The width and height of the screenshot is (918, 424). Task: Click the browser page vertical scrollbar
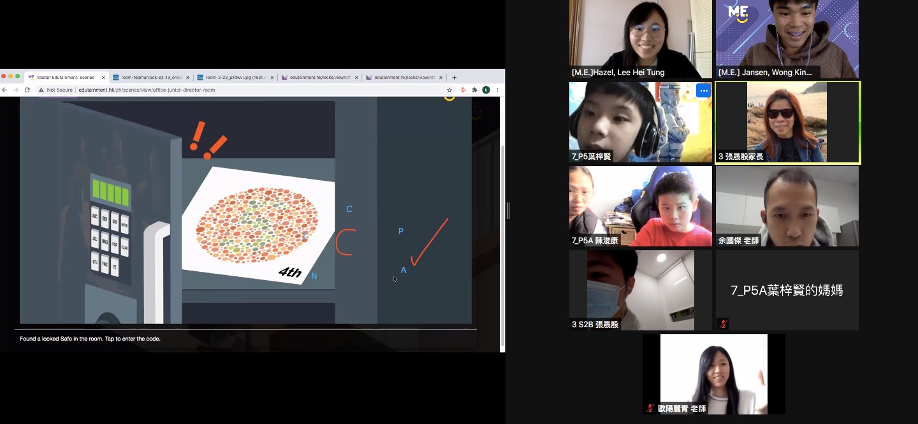(x=502, y=242)
